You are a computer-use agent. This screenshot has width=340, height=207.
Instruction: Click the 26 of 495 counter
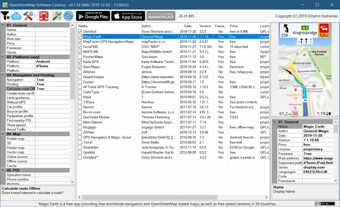(x=186, y=16)
